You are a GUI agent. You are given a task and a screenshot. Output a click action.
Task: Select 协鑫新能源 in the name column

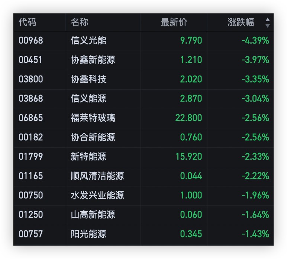93,60
